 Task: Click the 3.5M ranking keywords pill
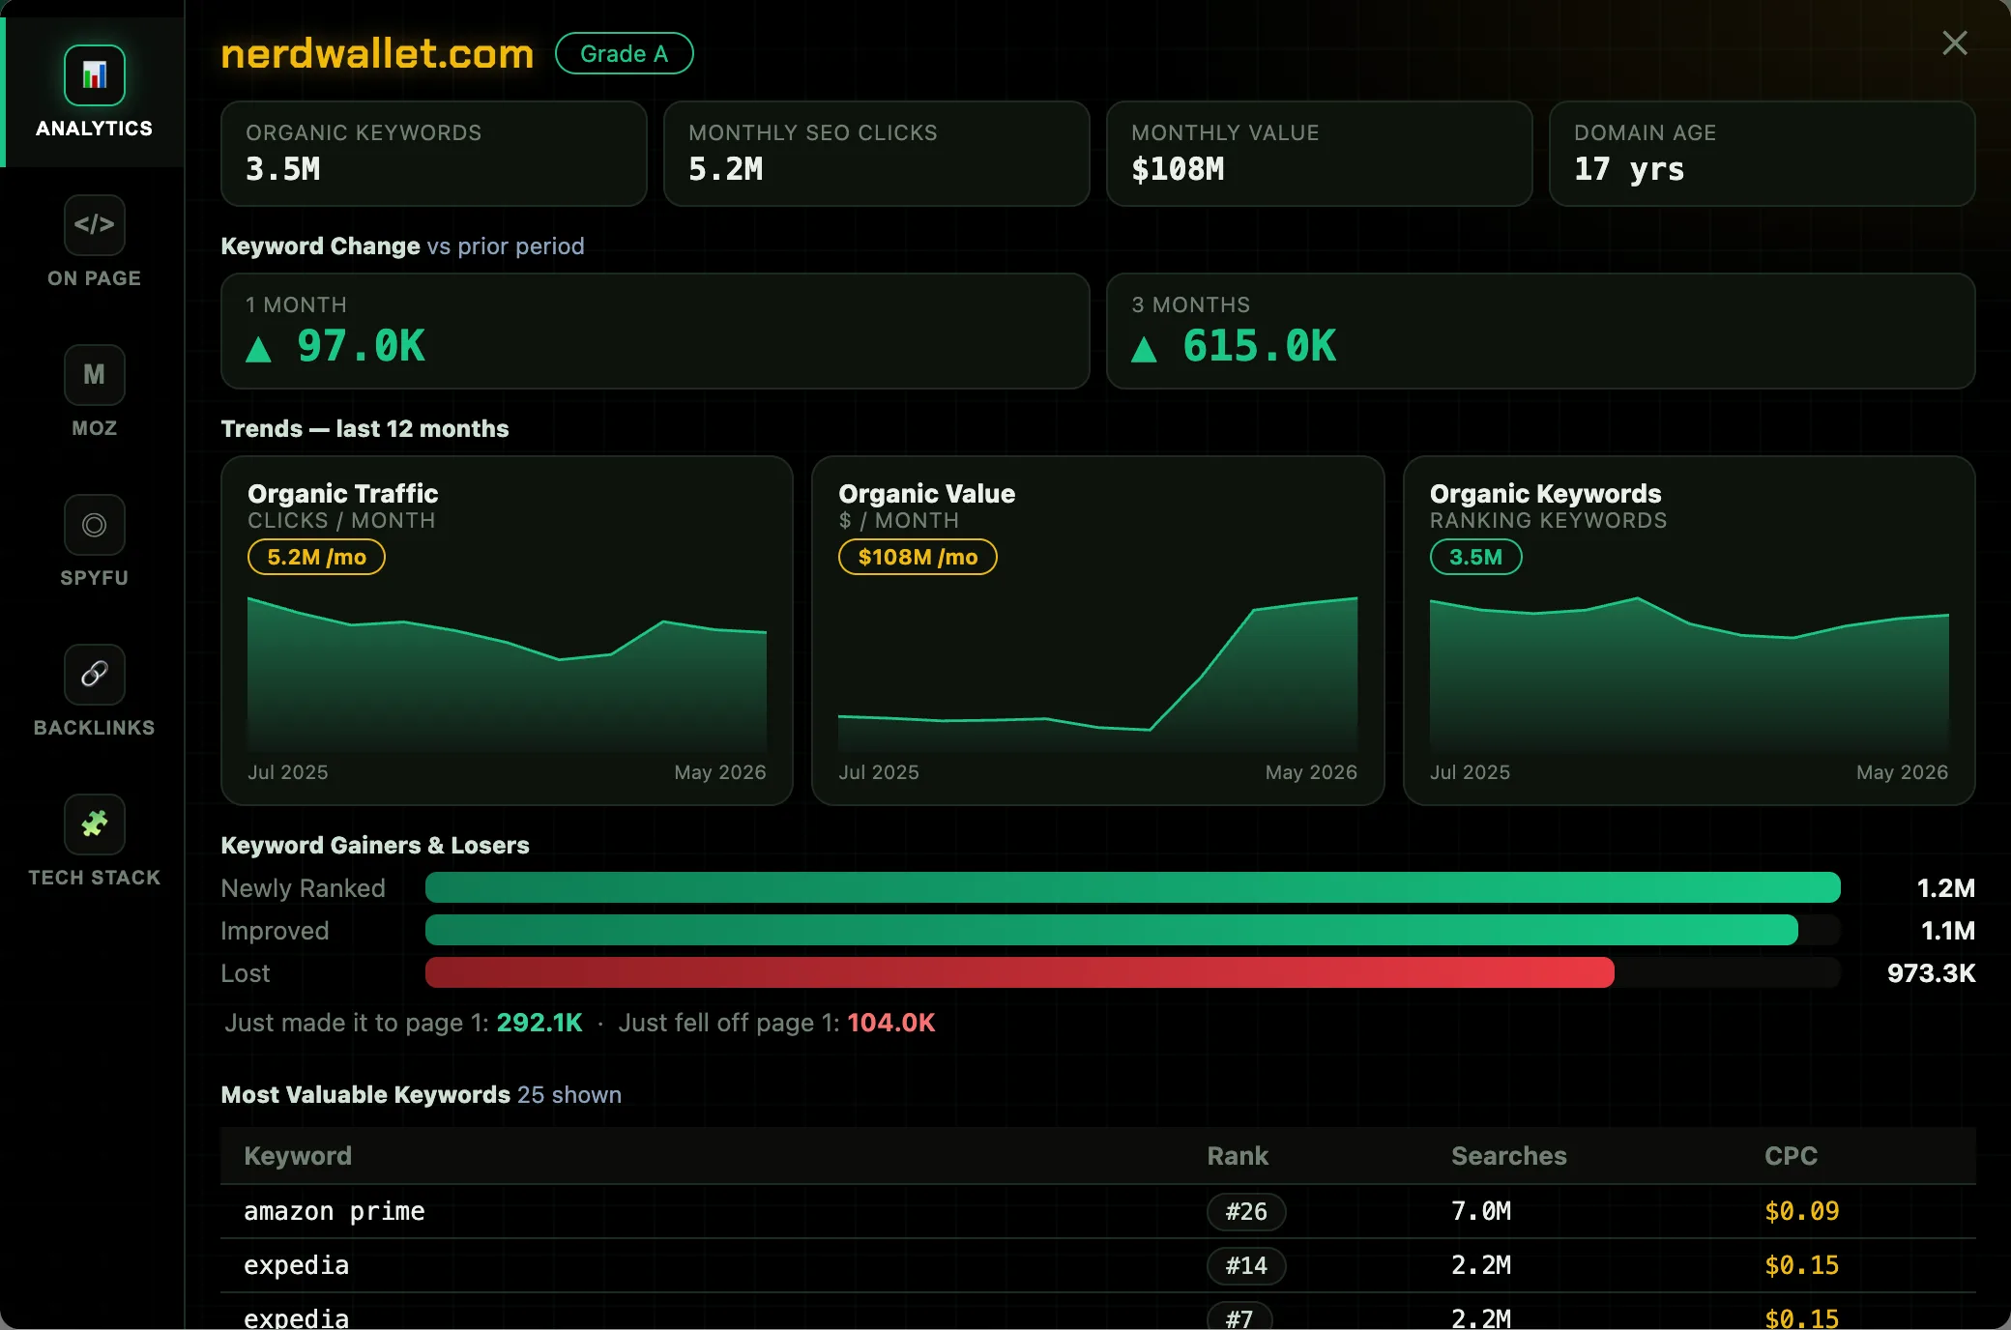point(1476,557)
